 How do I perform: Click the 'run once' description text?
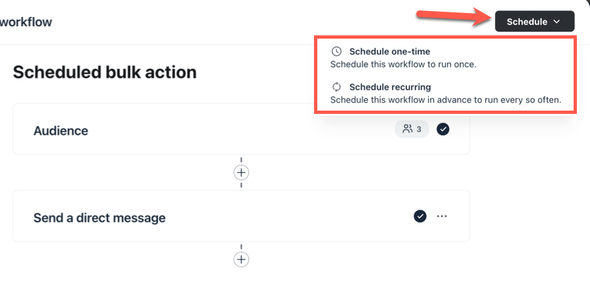tap(403, 64)
